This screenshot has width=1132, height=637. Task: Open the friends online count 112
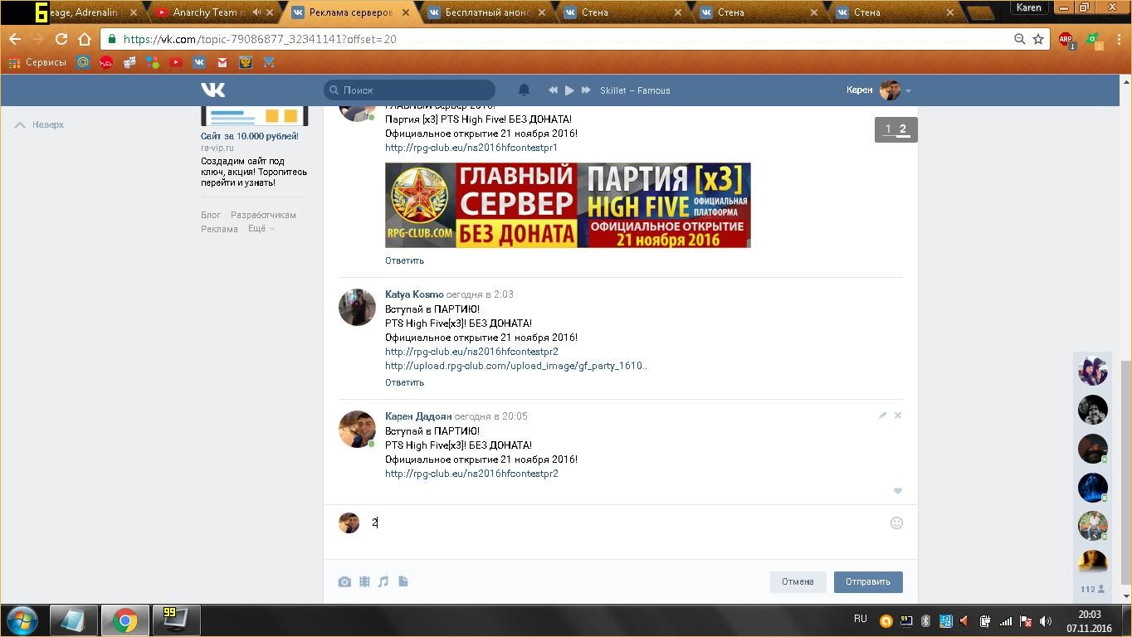pyautogui.click(x=1092, y=589)
